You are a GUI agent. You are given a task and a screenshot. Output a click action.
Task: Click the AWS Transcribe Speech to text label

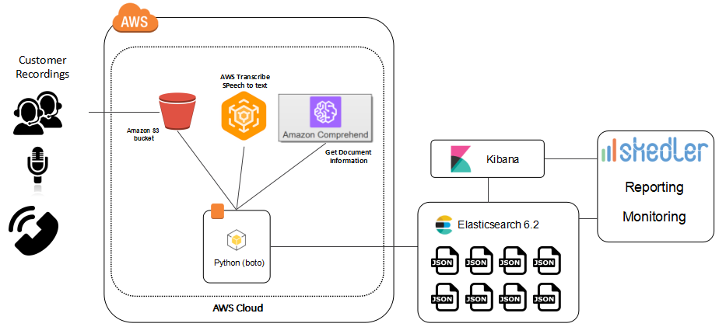point(244,81)
